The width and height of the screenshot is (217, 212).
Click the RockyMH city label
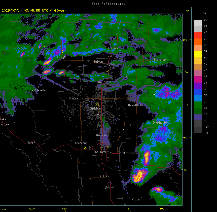62,57
